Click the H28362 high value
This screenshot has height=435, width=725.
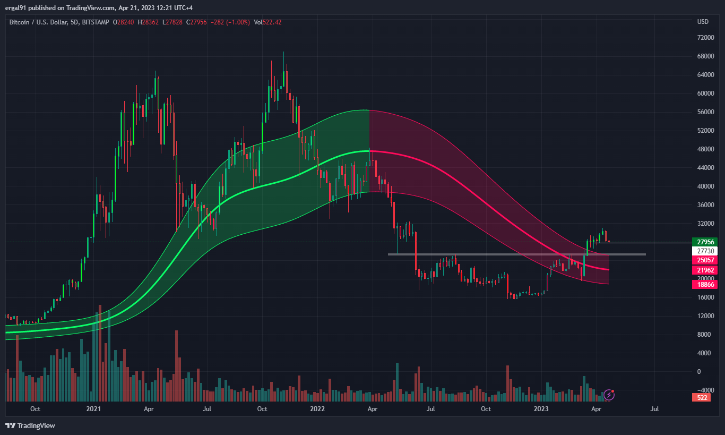(149, 22)
